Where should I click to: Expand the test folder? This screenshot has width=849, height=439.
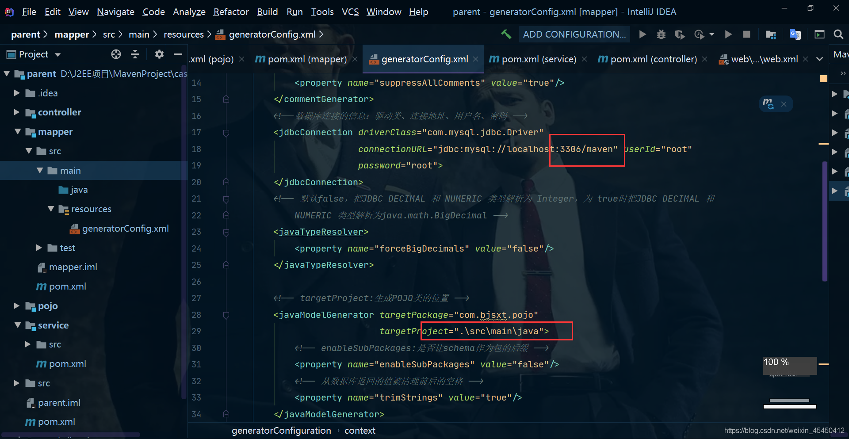coord(39,248)
